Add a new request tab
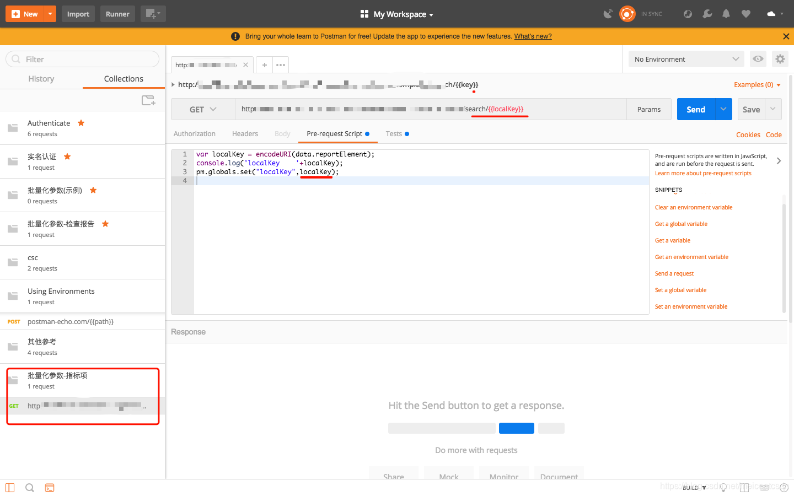The image size is (794, 496). (265, 65)
